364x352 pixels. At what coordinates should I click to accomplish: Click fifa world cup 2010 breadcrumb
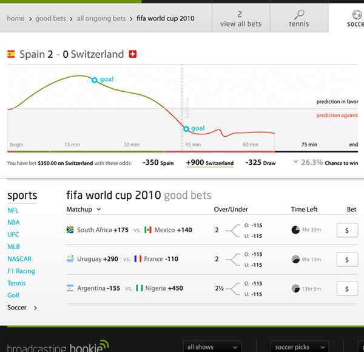165,18
